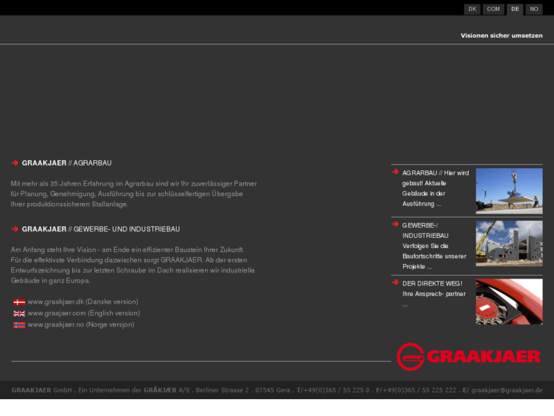Click 'Visionen sicher umsetzen' slogan text
Viewport: 554px width, 416px height.
point(501,35)
